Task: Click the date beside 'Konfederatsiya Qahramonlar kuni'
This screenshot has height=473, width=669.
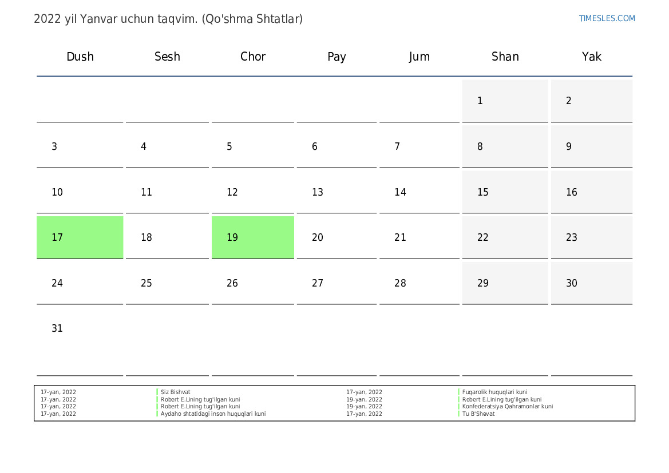Action: click(364, 407)
